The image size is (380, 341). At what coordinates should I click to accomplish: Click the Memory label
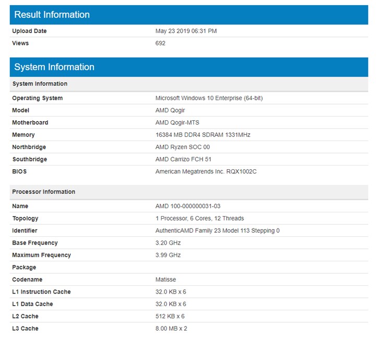tap(23, 135)
